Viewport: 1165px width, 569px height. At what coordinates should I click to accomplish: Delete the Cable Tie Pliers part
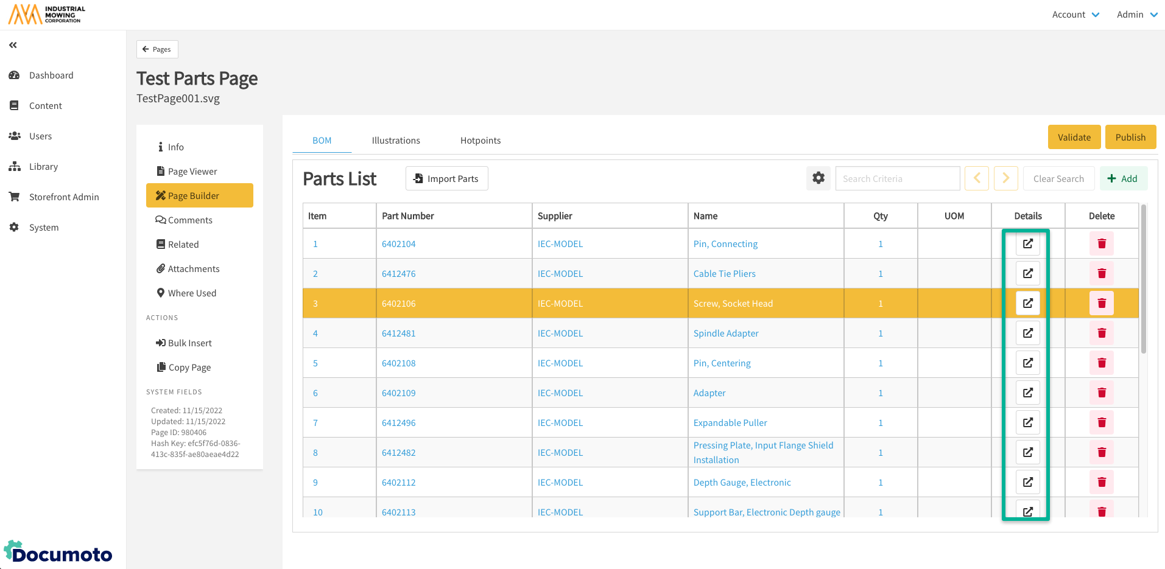pyautogui.click(x=1101, y=273)
